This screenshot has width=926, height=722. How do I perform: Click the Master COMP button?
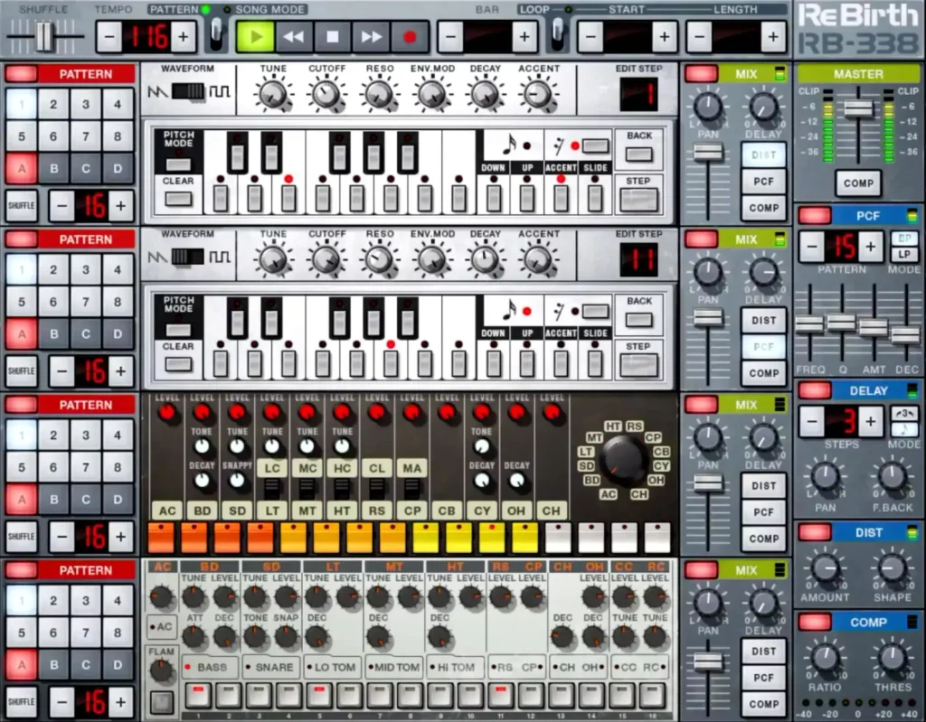point(858,183)
